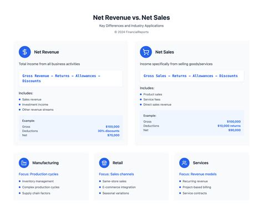This screenshot has height=214, width=263.
Task: Click the Net Revenue Gross $100,000 value
Action: click(x=113, y=126)
